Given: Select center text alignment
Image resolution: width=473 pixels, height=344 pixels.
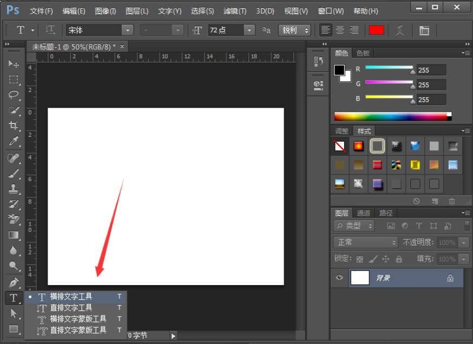Looking at the screenshot, I should coord(340,30).
